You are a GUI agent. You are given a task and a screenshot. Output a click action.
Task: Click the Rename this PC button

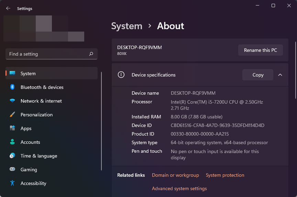point(261,50)
